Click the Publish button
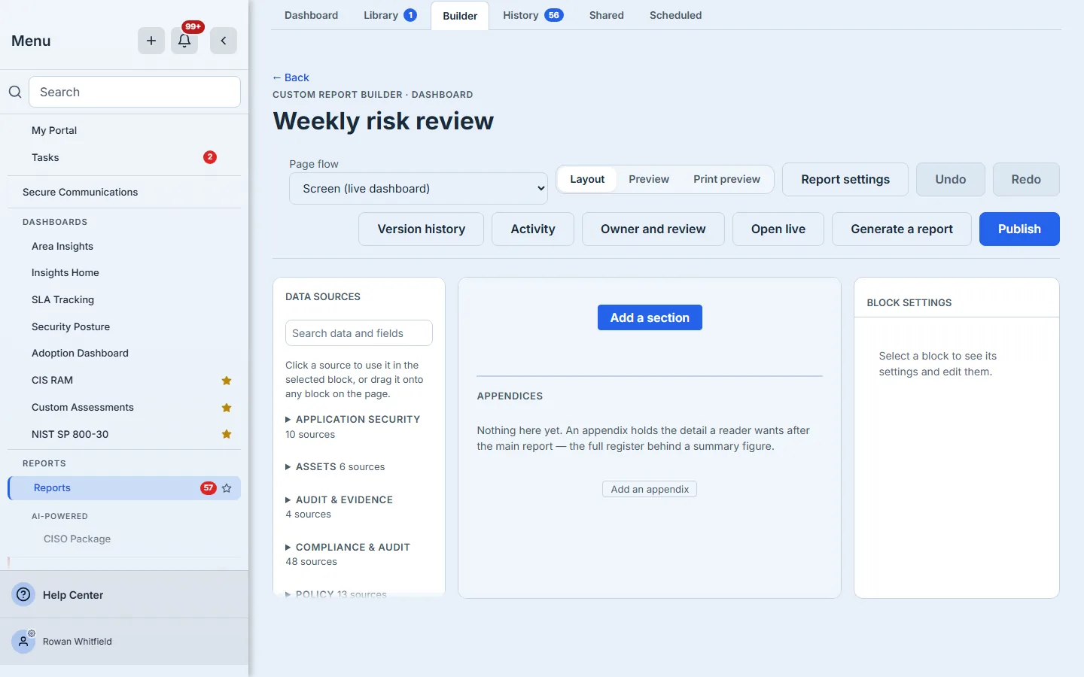 1019,229
